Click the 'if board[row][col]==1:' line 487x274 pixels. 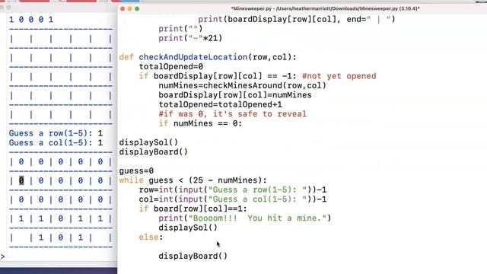(193, 209)
